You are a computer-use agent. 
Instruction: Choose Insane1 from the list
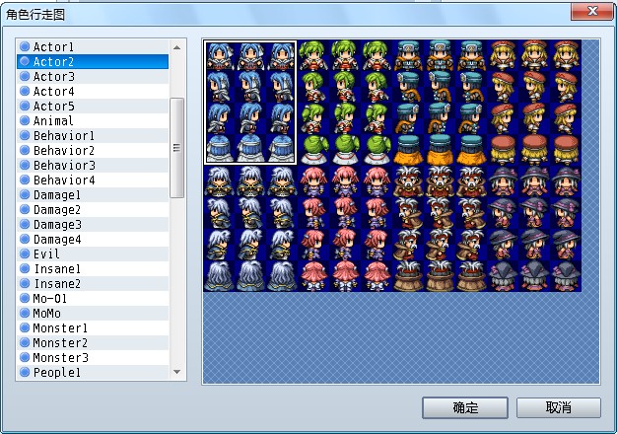click(x=93, y=269)
